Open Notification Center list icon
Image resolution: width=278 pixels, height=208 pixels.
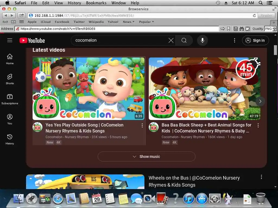[270, 3]
